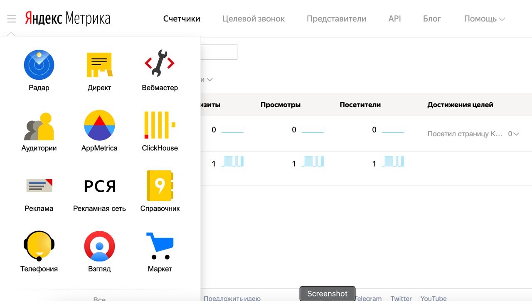Sort by the Посетители column header
Viewport: 532px width, 301px height.
tap(360, 105)
